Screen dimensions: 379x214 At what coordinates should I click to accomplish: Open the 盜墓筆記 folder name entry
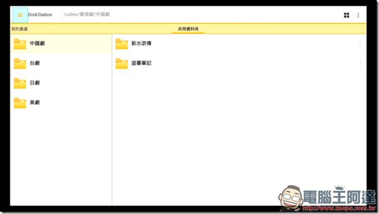click(x=141, y=63)
